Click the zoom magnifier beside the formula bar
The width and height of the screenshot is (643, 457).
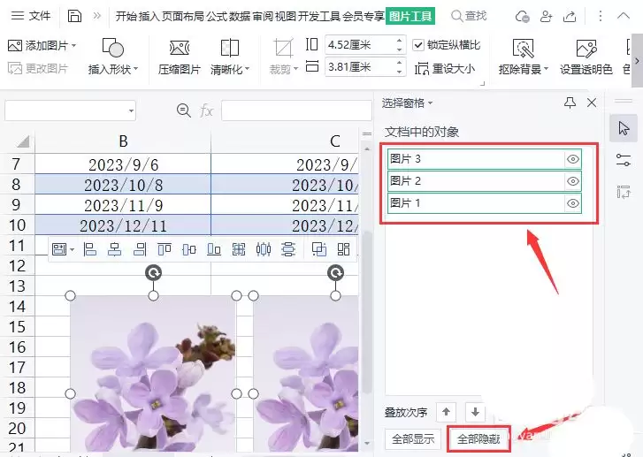(x=183, y=110)
